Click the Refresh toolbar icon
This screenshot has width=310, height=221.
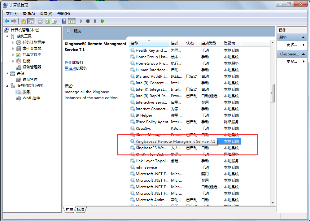click(47, 21)
